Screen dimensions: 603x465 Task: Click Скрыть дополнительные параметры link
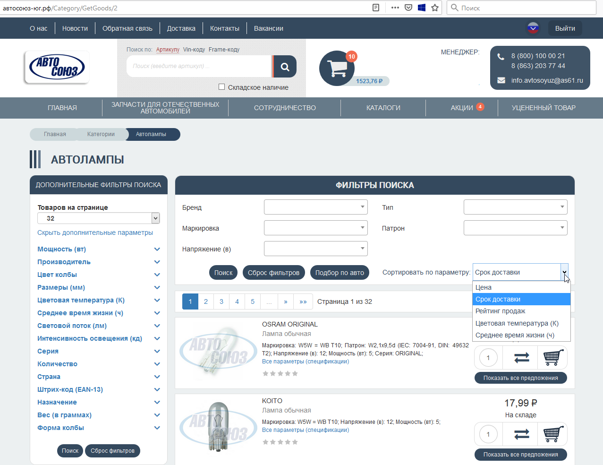click(95, 232)
